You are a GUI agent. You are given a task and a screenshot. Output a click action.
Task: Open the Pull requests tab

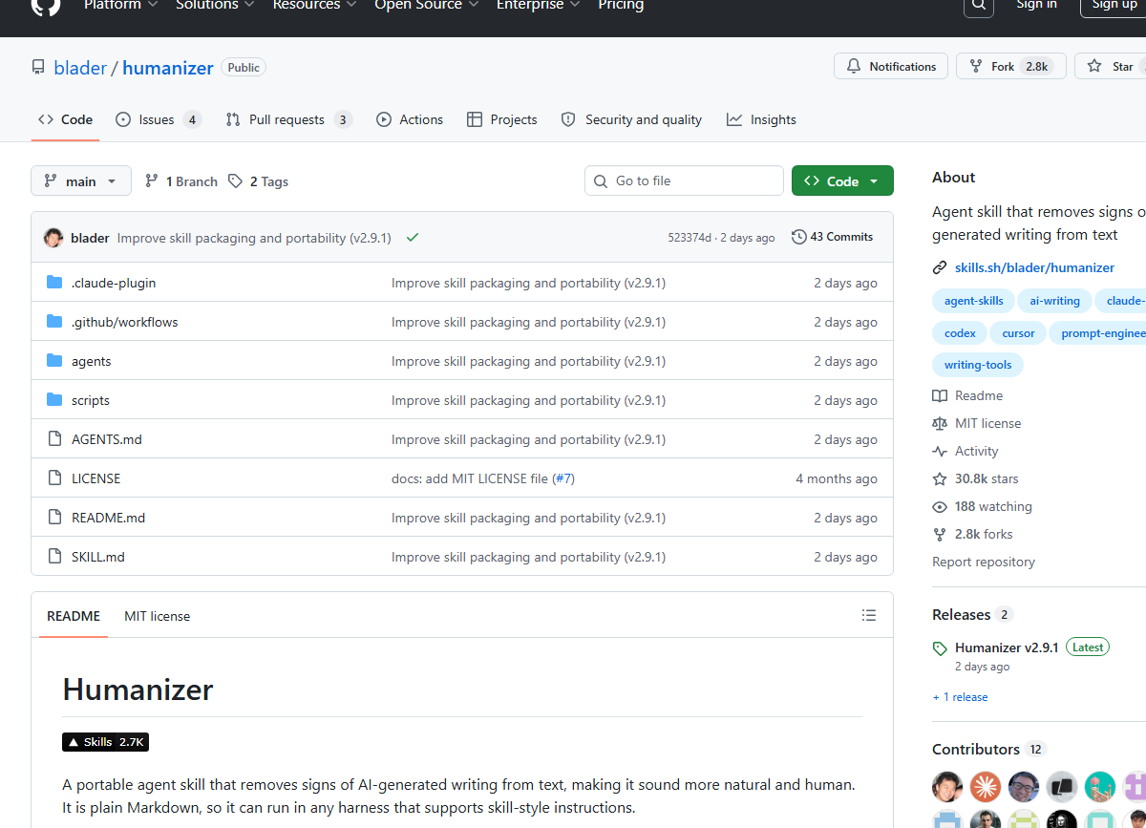pyautogui.click(x=288, y=119)
